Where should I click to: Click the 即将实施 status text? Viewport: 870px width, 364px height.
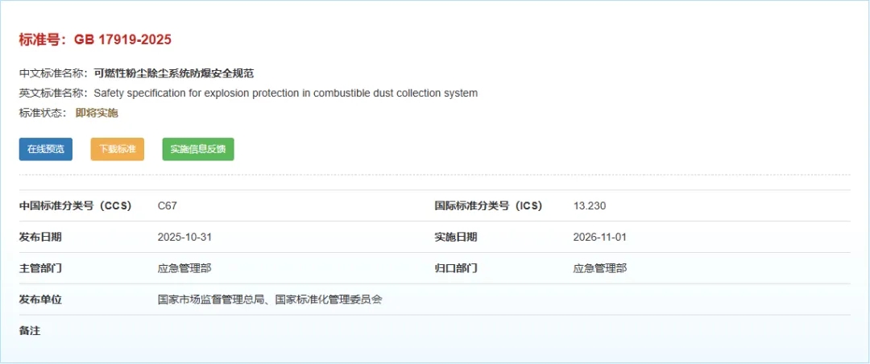[x=97, y=113]
